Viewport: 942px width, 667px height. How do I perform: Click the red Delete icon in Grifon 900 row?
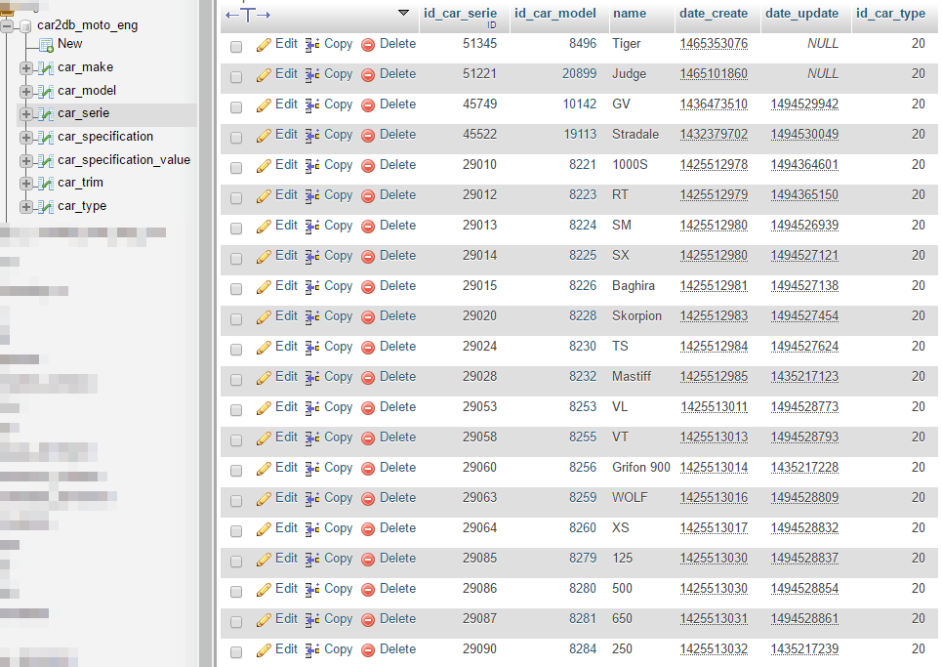tap(368, 468)
